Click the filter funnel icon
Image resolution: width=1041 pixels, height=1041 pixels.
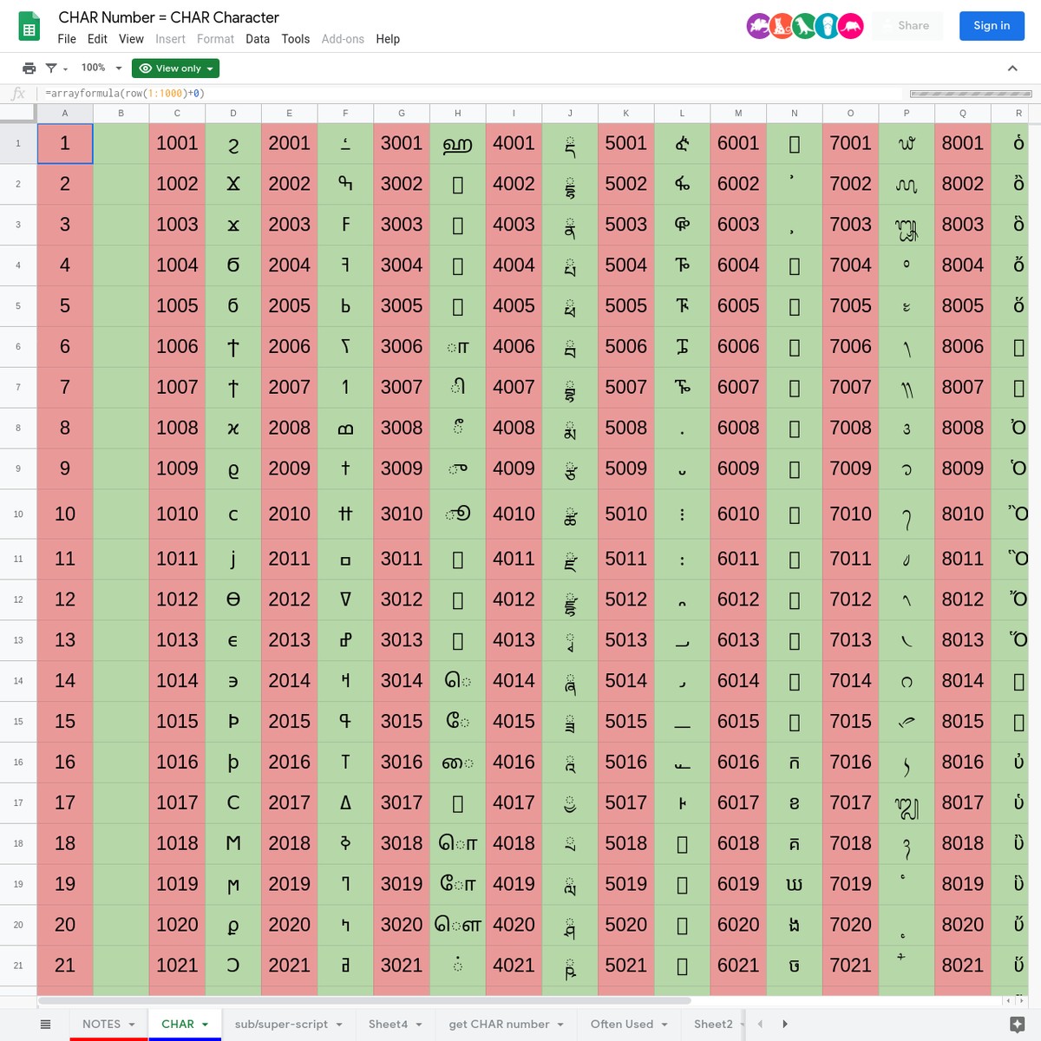coord(52,69)
